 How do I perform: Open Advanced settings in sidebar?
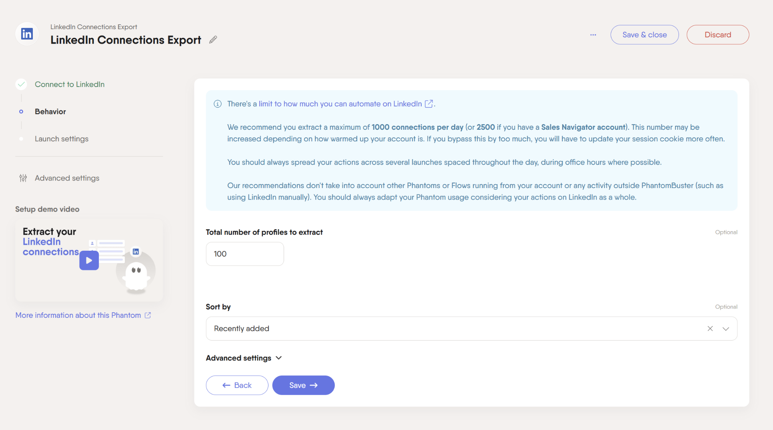pyautogui.click(x=67, y=178)
